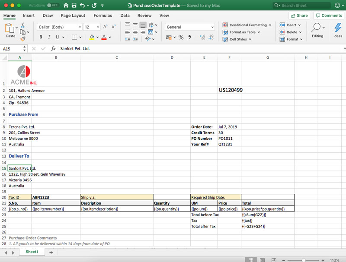The height and width of the screenshot is (262, 346).
Task: Click the Share button
Action: pyautogui.click(x=299, y=15)
